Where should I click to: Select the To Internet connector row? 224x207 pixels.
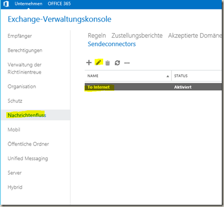[x=153, y=87]
